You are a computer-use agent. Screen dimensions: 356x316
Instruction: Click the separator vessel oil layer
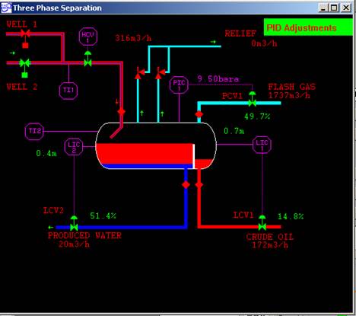tap(144, 154)
